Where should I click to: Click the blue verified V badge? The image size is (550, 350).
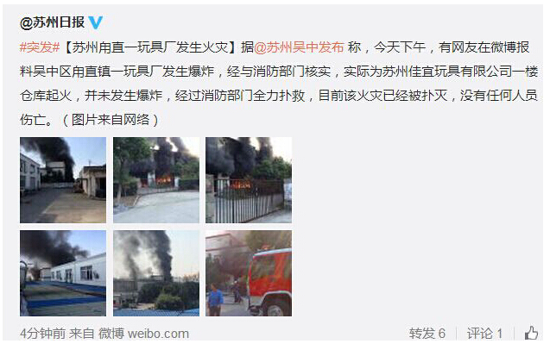coord(95,22)
